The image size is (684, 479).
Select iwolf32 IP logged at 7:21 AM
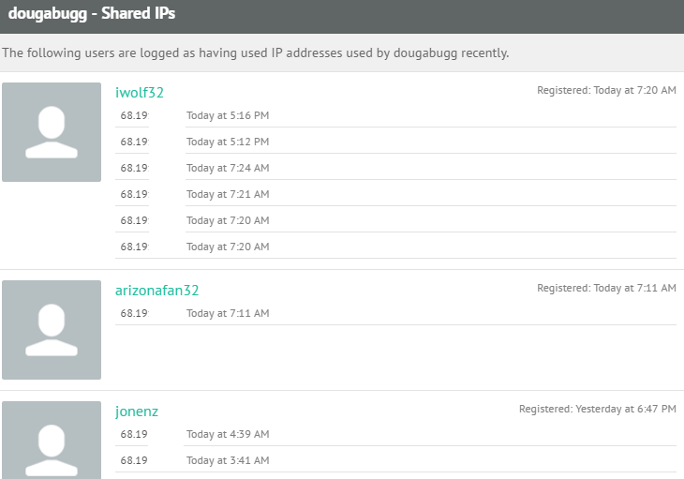point(134,194)
